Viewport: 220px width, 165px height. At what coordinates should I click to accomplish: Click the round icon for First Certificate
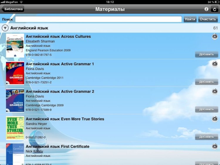(215, 147)
